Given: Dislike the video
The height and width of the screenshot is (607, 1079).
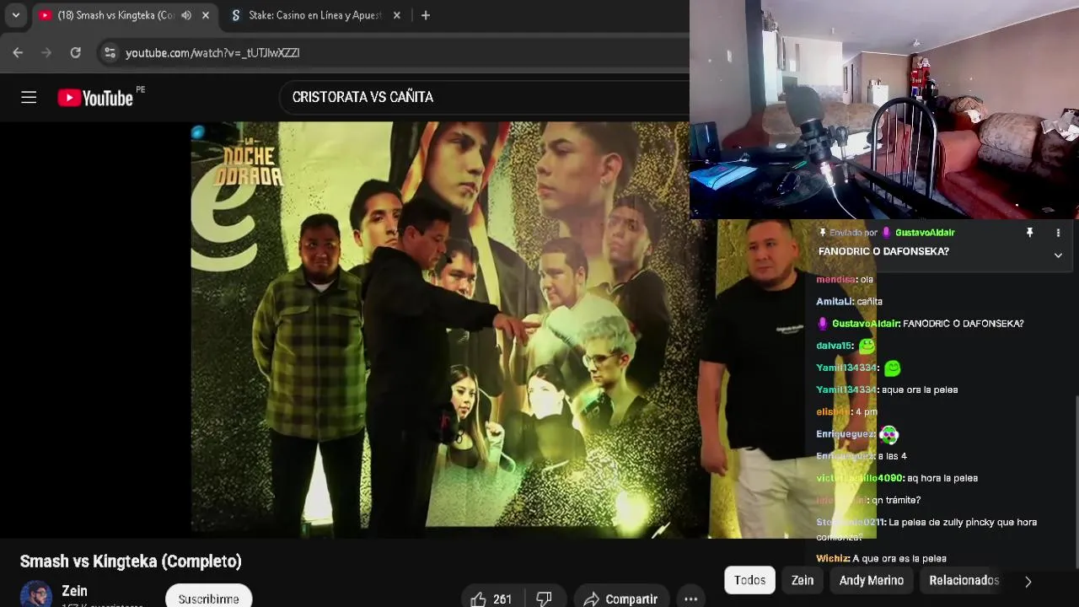Looking at the screenshot, I should point(545,599).
